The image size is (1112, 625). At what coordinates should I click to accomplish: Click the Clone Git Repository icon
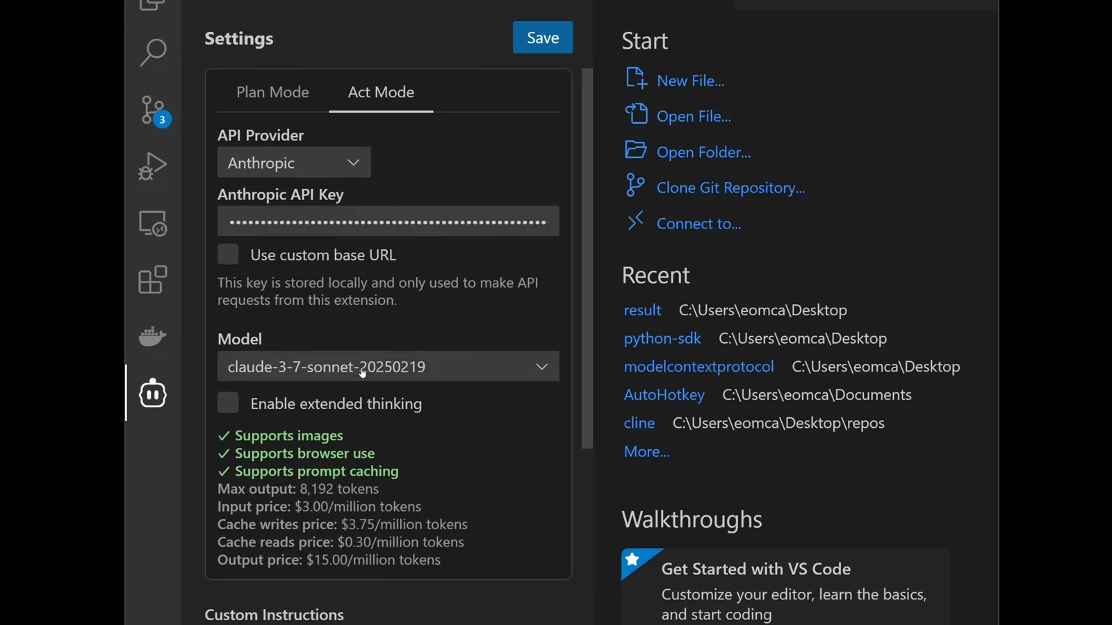tap(635, 185)
